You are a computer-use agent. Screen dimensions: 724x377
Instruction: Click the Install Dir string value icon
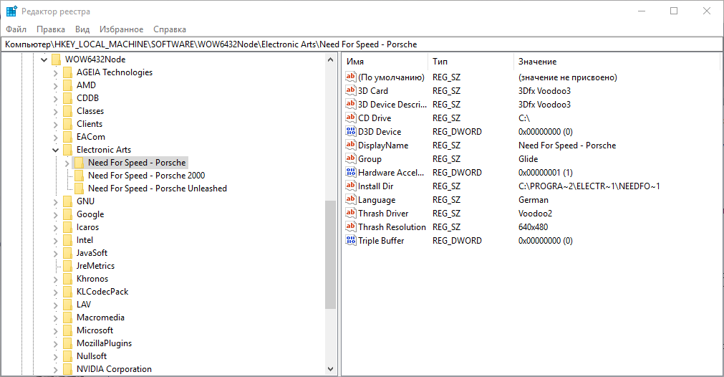coord(351,186)
